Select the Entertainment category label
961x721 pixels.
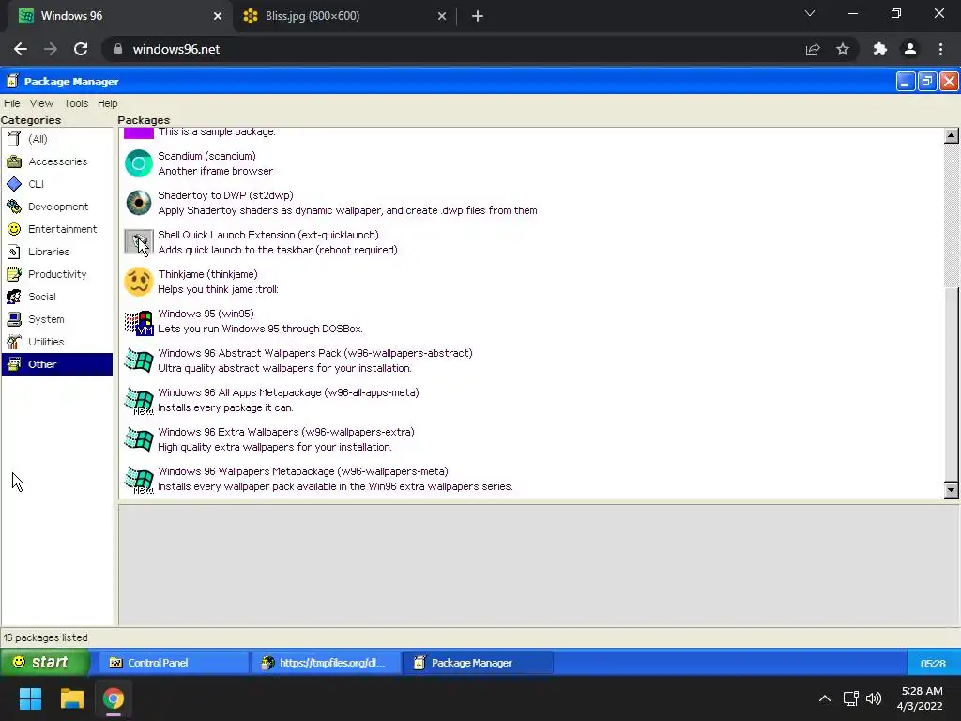point(63,229)
